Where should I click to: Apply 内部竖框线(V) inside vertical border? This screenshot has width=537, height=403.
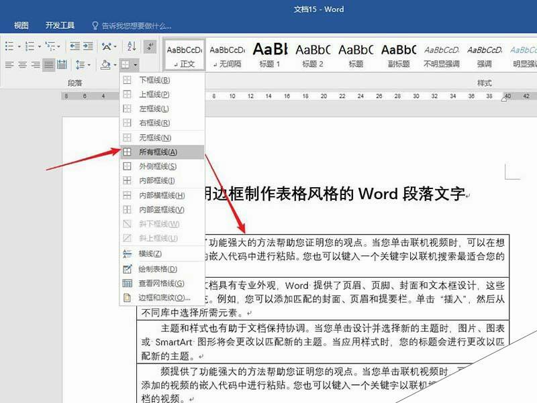(x=162, y=210)
